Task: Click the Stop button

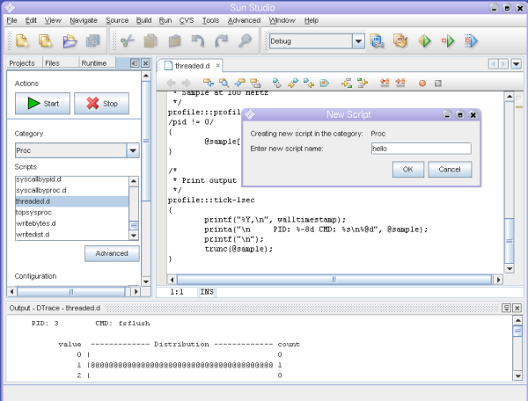Action: coord(101,103)
